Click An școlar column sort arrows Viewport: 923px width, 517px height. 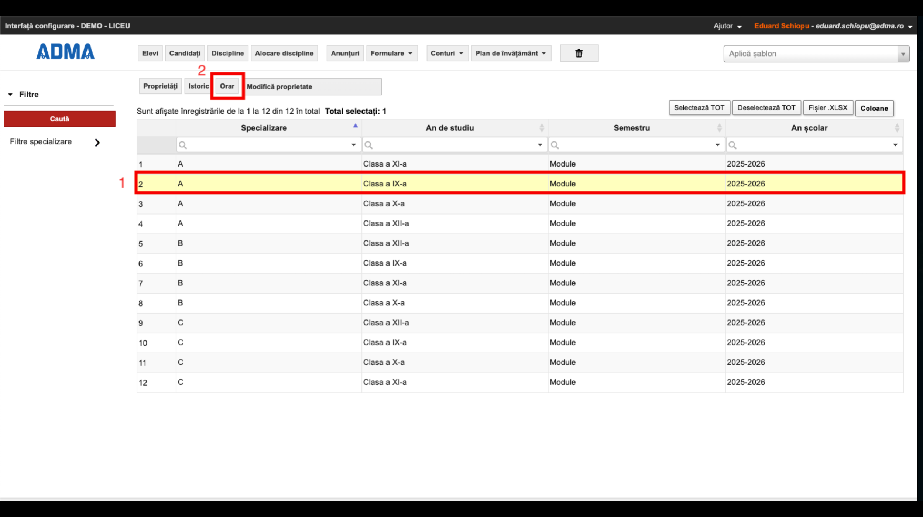pyautogui.click(x=897, y=128)
